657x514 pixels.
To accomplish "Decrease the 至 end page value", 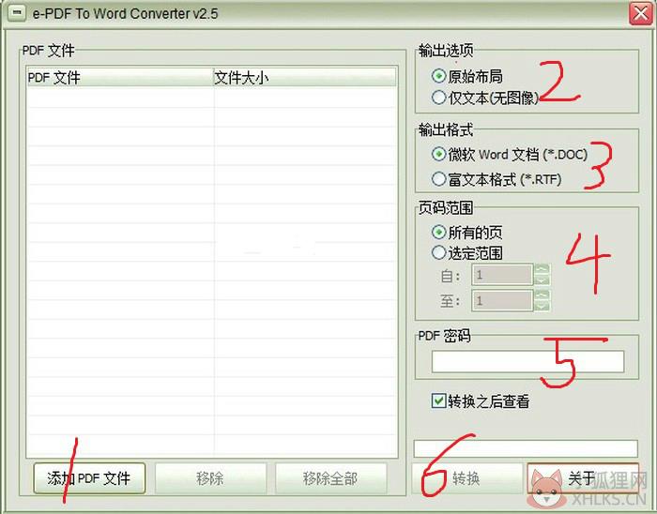I will (x=542, y=306).
